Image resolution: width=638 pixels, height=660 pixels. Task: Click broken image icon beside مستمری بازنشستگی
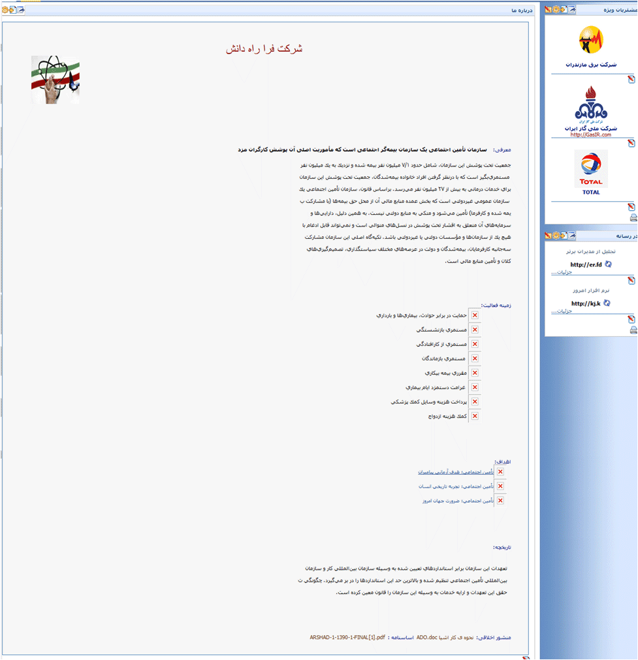click(475, 330)
